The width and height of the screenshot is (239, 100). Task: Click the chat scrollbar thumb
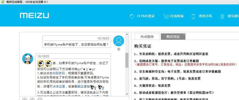click(x=127, y=60)
